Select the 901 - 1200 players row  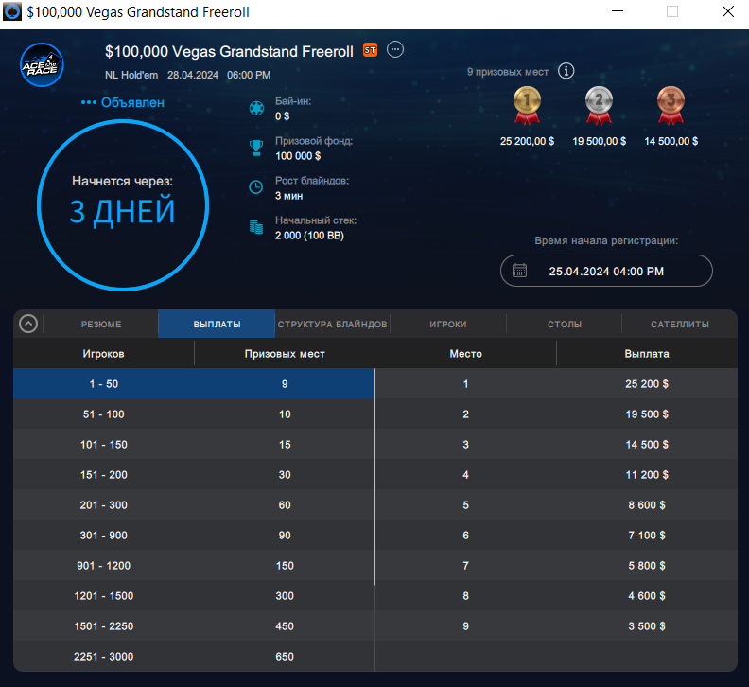194,566
